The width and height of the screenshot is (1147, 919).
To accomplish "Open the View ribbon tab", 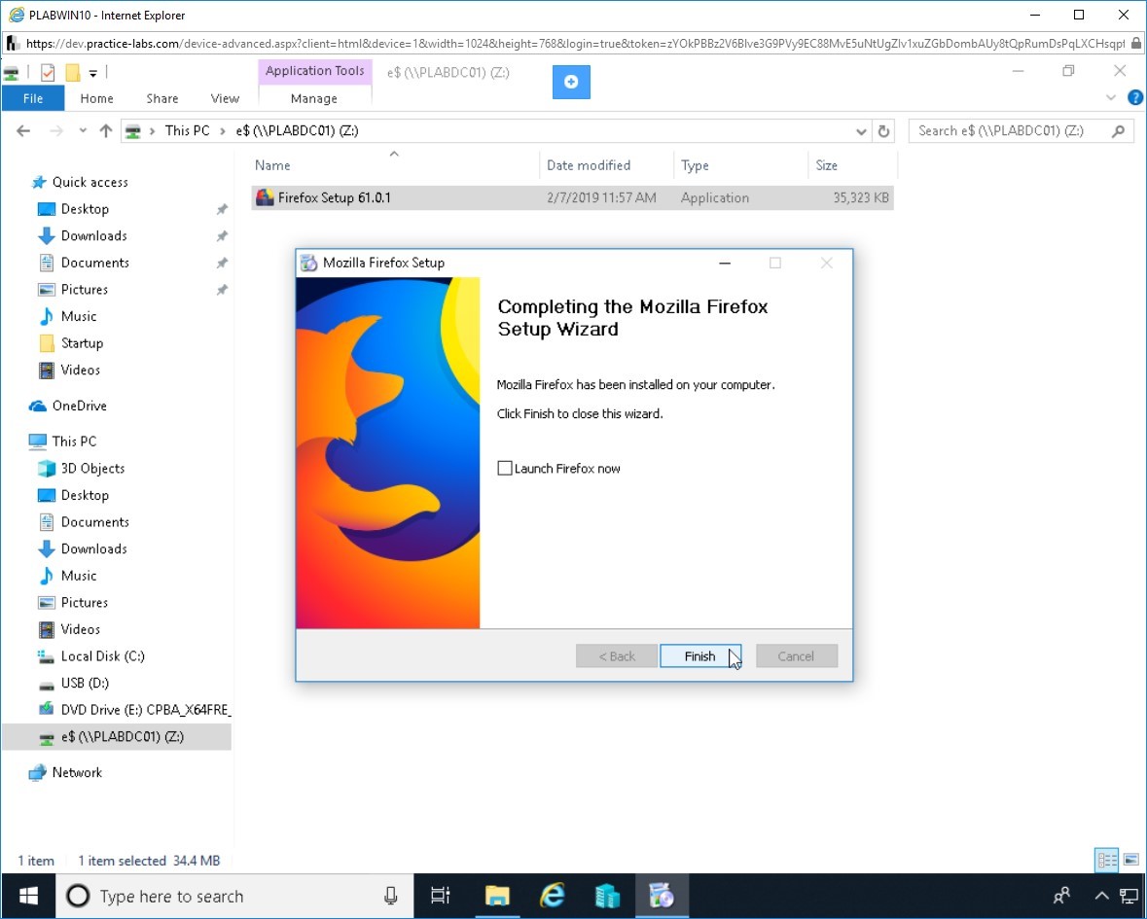I will click(225, 98).
